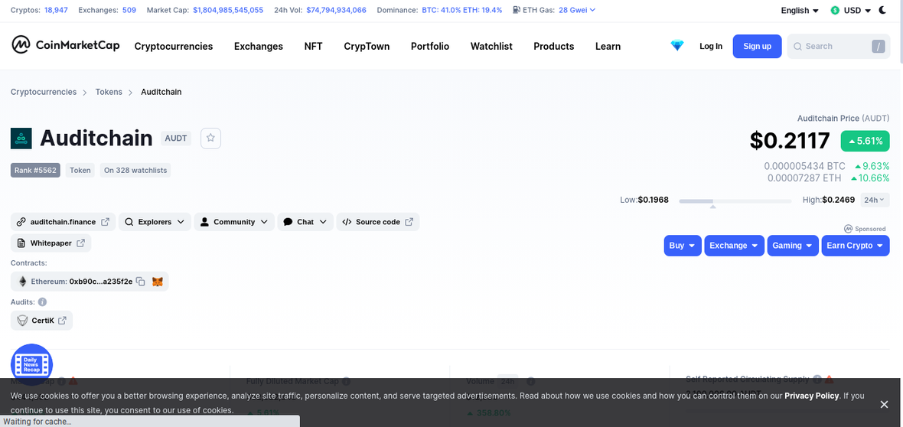Add Auditchain to watchlist with star icon
903x427 pixels.
pos(210,139)
